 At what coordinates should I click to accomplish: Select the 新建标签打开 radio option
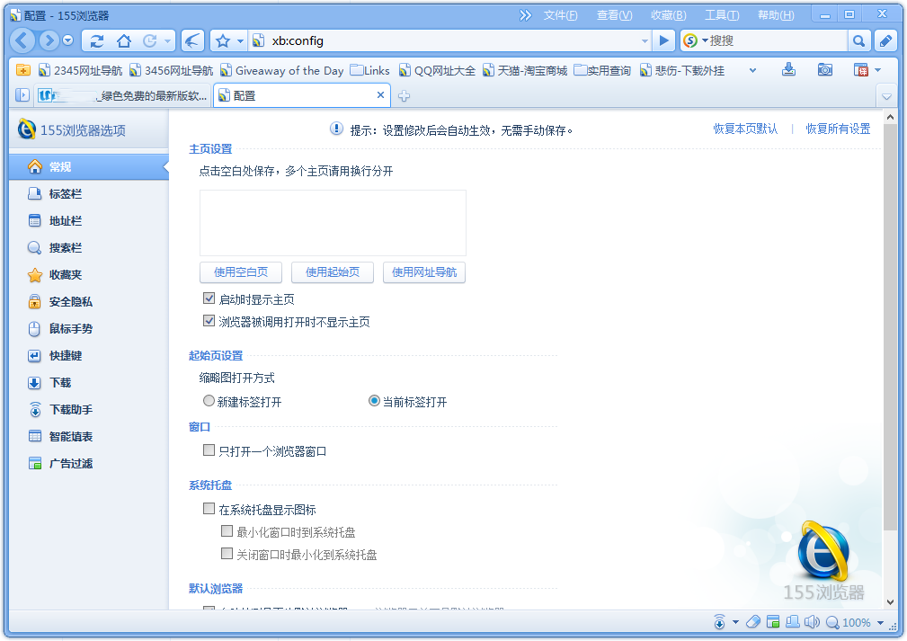[x=209, y=400]
